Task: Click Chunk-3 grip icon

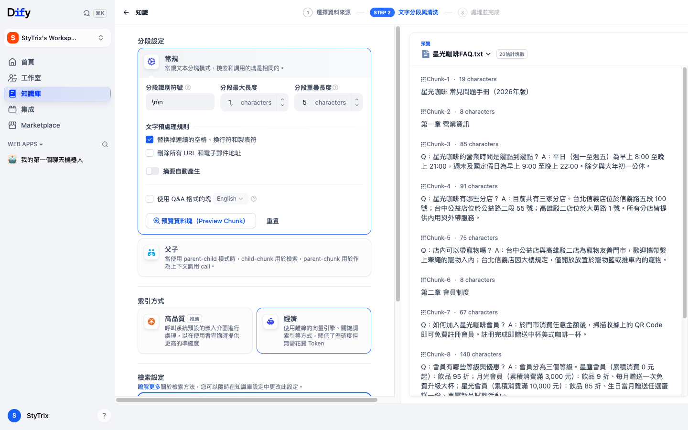Action: (x=423, y=144)
